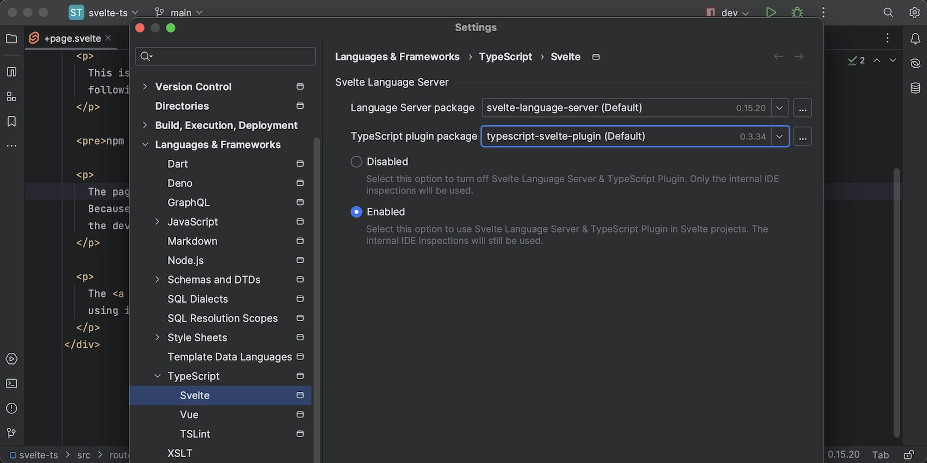Click the Search Everywhere magnifier icon
927x463 pixels.
[x=888, y=12]
